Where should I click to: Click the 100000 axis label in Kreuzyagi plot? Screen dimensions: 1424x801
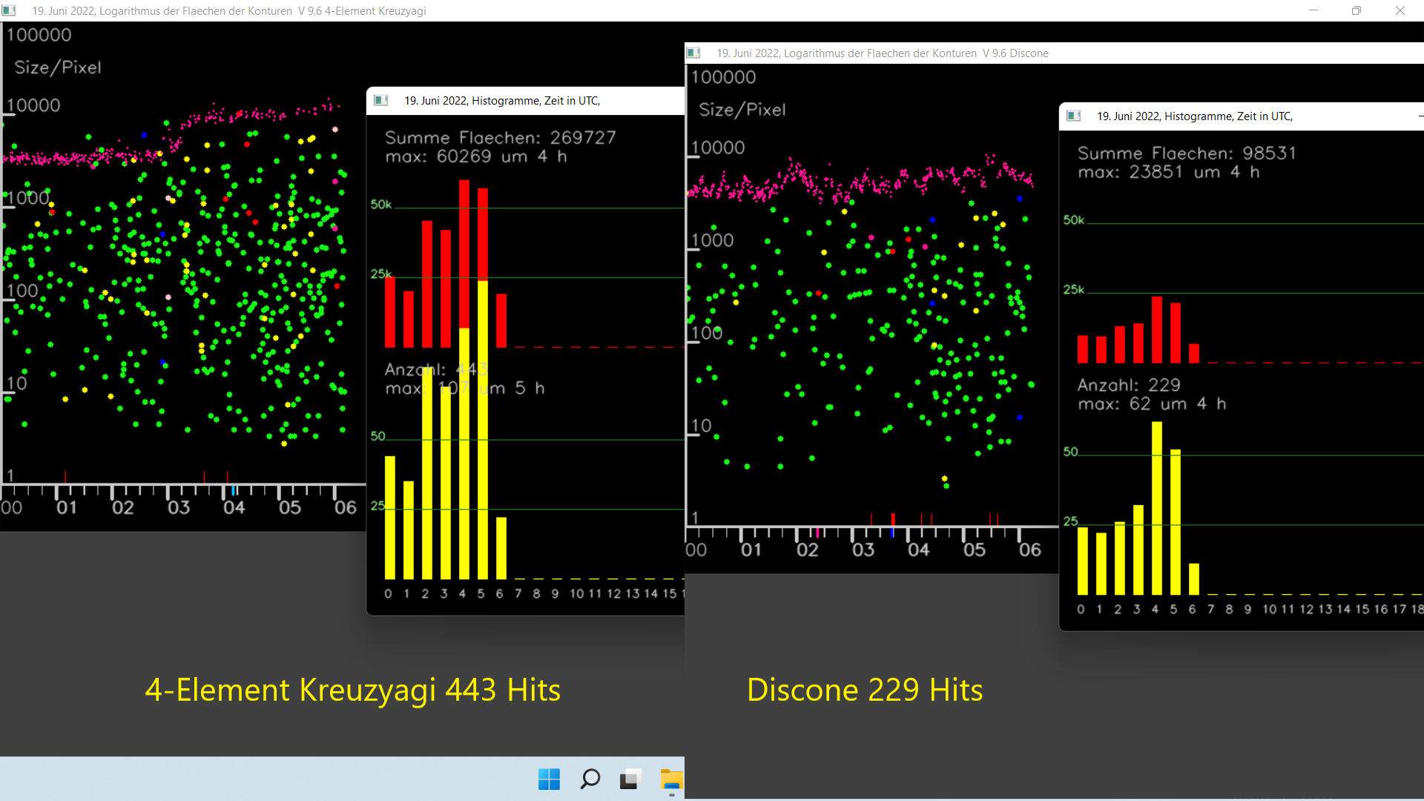pos(39,35)
